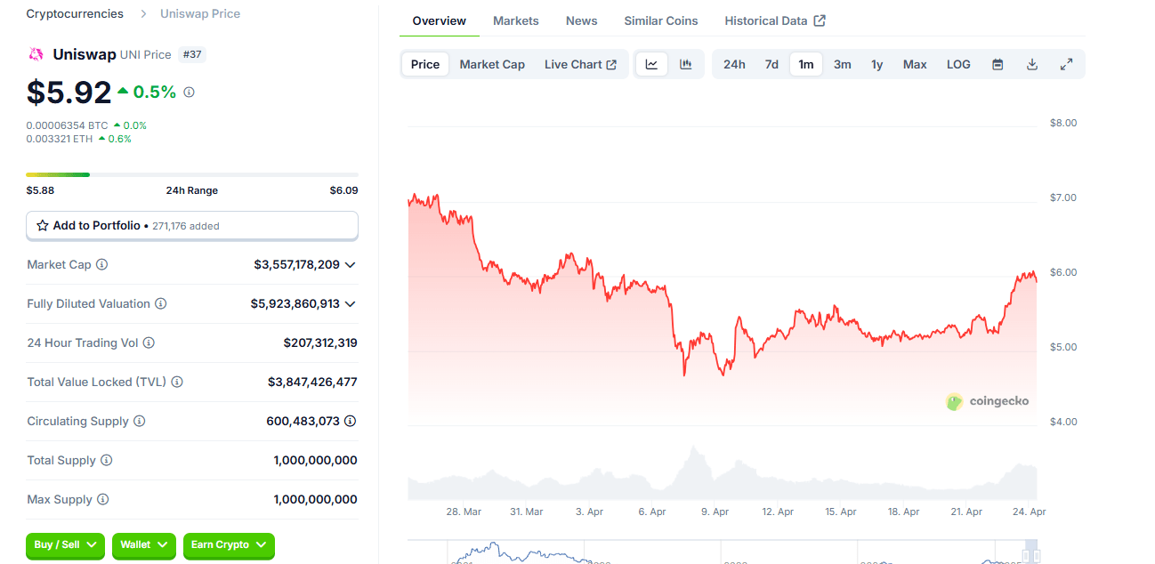Screen dimensions: 1155x564
Task: Click the Uniswap logo icon
Action: pos(36,54)
